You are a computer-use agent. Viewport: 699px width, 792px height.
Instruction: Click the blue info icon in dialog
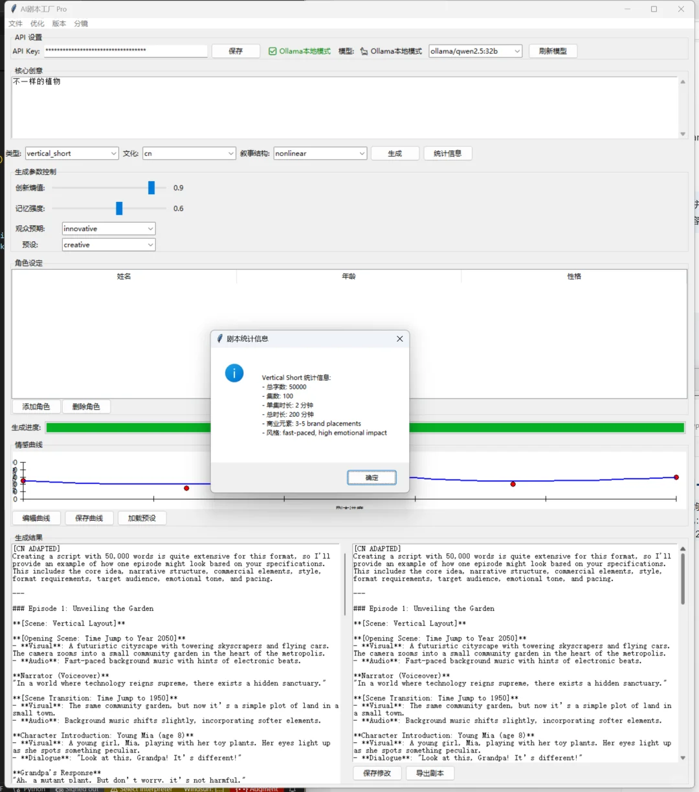234,373
